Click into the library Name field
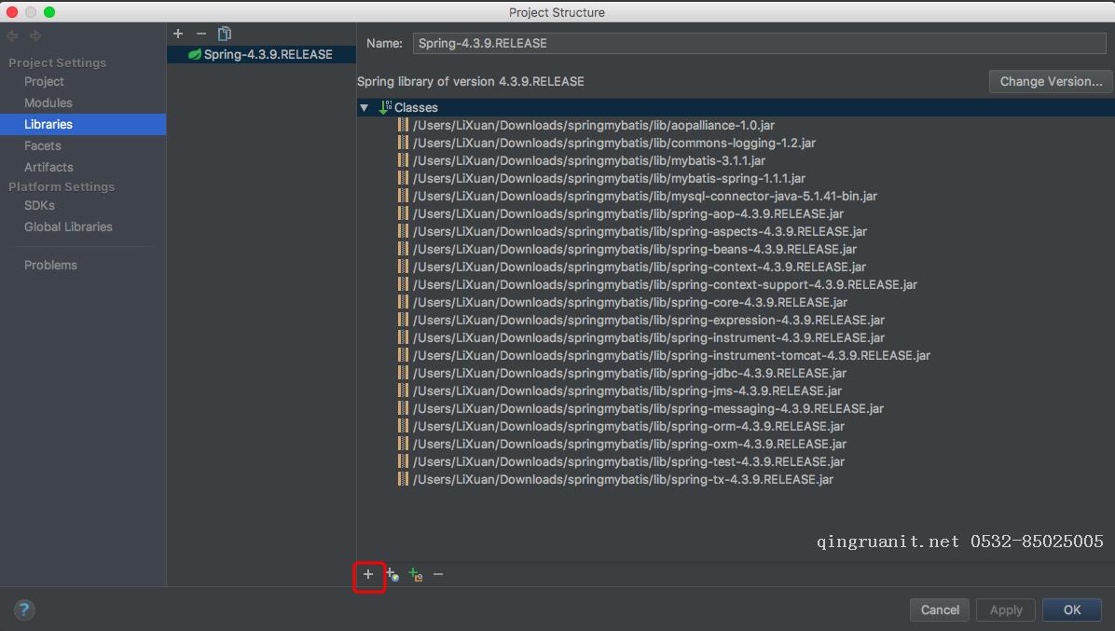The height and width of the screenshot is (631, 1115). pyautogui.click(x=759, y=43)
